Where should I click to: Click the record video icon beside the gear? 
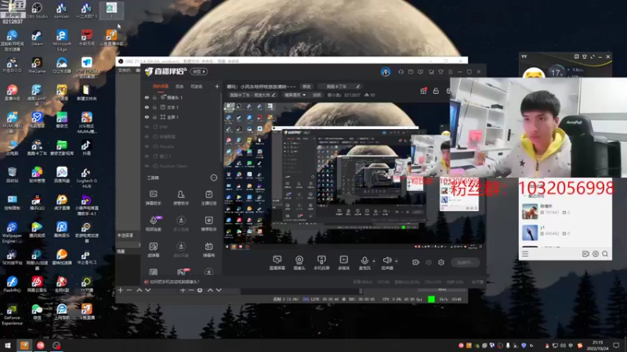tap(416, 262)
